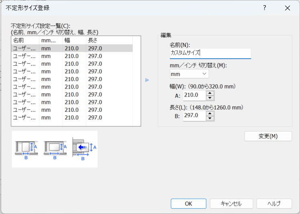Decrease length B with down arrow

point(210,118)
